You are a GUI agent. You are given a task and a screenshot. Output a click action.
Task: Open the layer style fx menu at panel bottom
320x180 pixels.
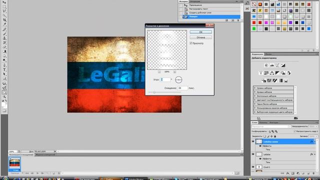(x=288, y=173)
